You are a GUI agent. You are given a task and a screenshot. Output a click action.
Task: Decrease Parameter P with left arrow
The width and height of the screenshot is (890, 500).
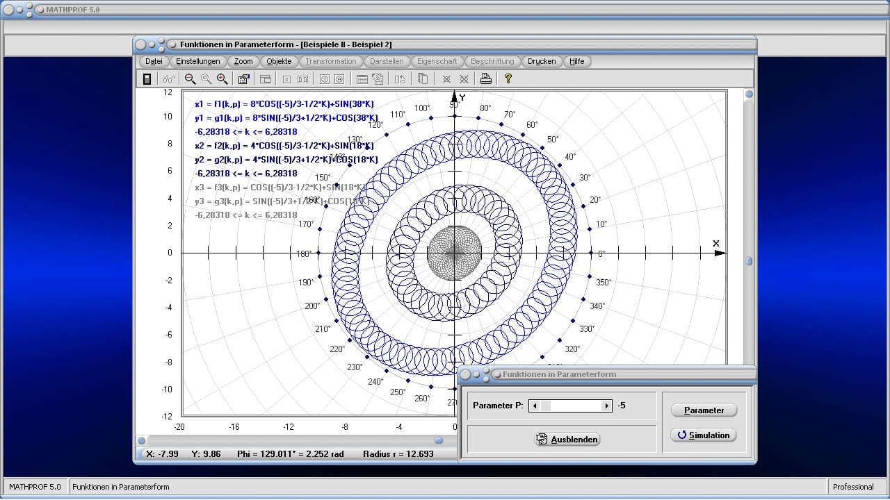coord(534,406)
